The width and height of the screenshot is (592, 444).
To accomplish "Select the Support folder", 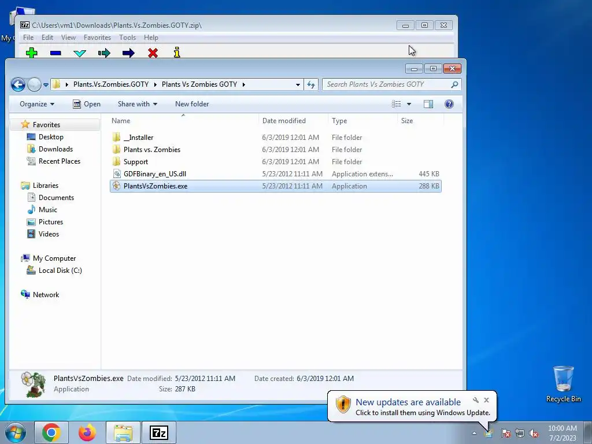I will [135, 162].
